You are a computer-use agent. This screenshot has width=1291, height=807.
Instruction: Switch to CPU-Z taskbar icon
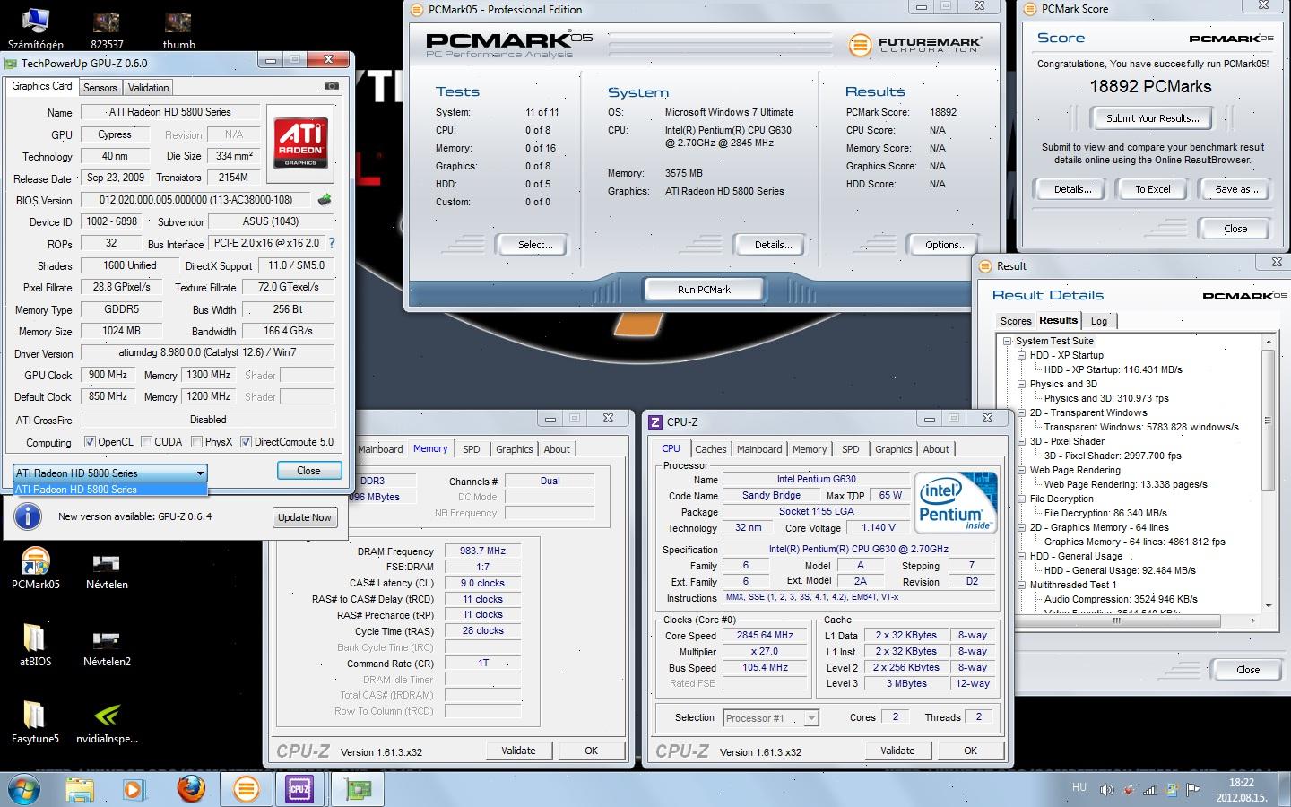(x=300, y=789)
